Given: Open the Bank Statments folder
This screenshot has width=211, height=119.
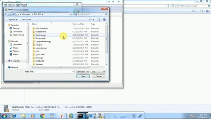Looking at the screenshot, I should (42, 28).
